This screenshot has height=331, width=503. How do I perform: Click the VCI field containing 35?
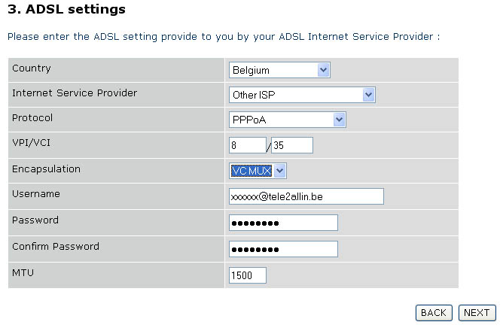coord(291,146)
